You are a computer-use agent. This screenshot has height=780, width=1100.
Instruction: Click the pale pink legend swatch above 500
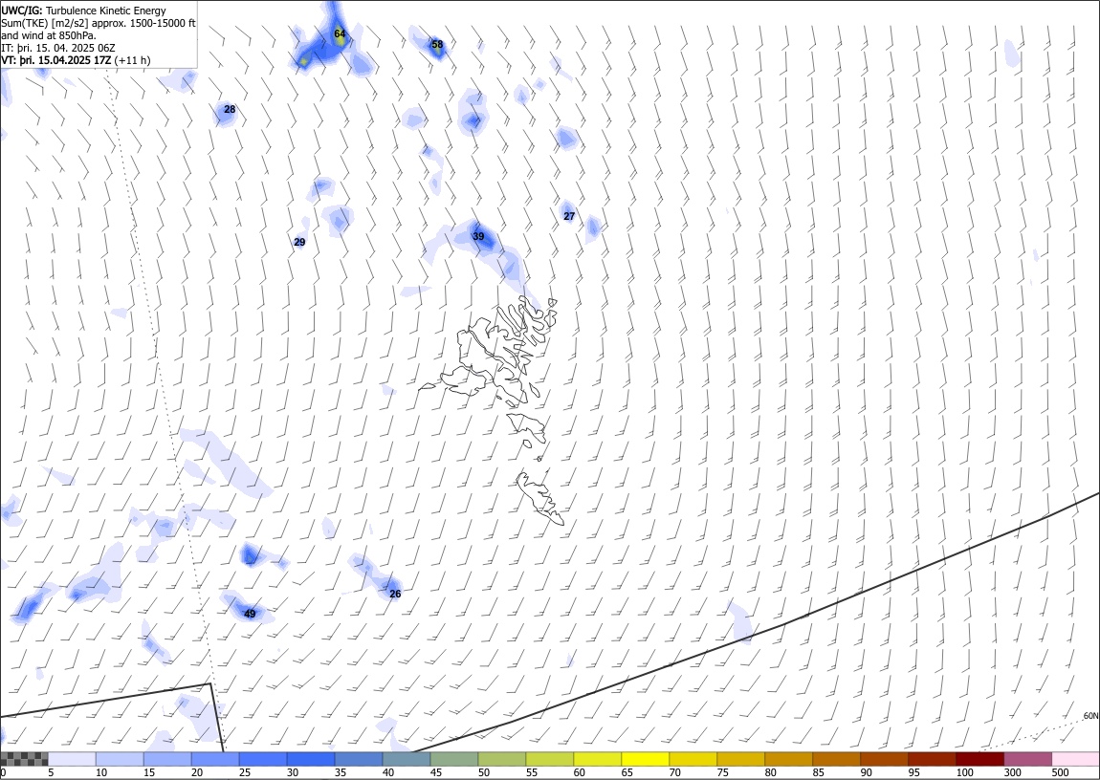pyautogui.click(x=1075, y=759)
